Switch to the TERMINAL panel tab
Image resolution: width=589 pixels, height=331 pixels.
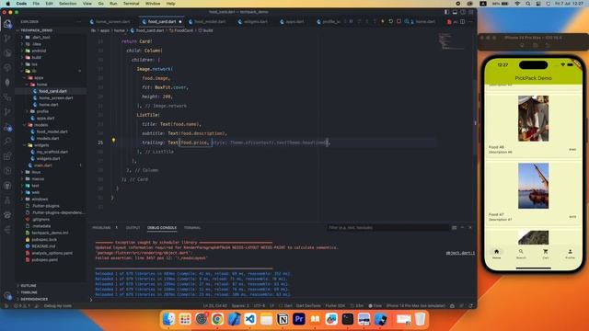(x=192, y=228)
